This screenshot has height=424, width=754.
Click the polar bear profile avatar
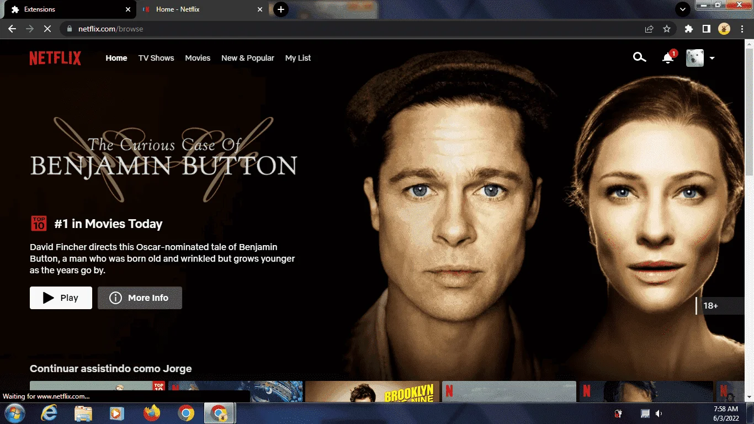pos(695,58)
